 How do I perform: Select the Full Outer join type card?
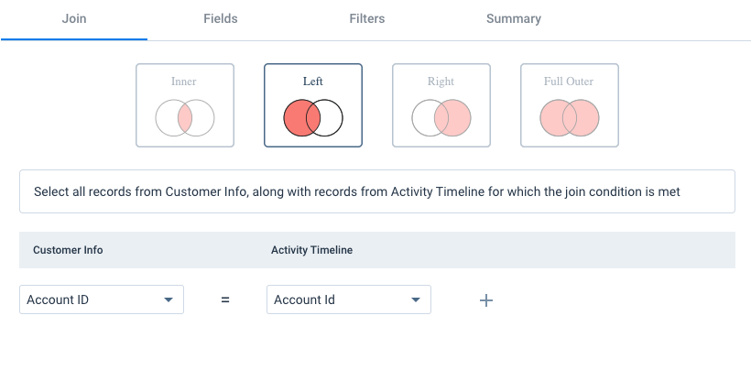(x=570, y=105)
